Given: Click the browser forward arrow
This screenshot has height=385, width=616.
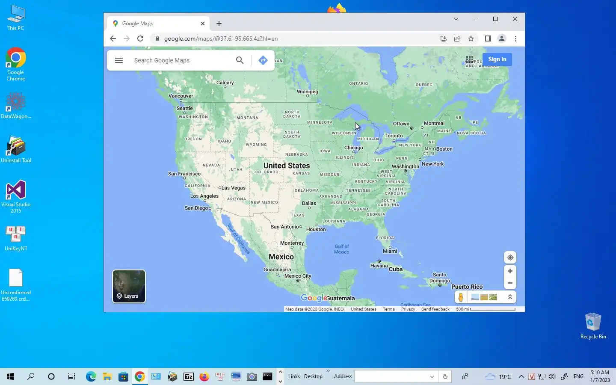Looking at the screenshot, I should pos(127,38).
